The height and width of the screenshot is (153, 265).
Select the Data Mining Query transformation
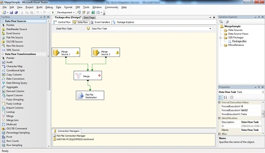pos(17,83)
